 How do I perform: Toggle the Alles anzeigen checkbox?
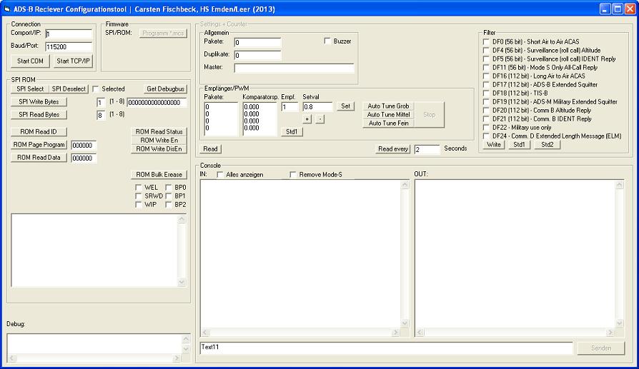(220, 175)
